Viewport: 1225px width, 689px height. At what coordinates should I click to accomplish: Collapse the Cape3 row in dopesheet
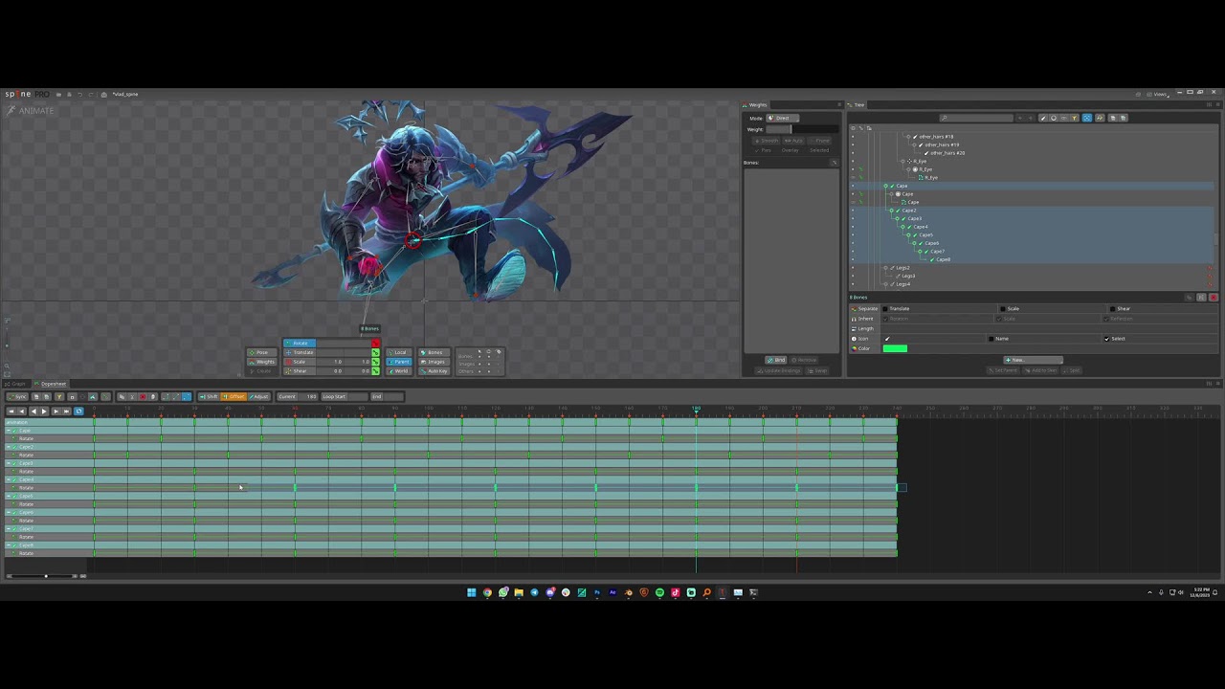pyautogui.click(x=9, y=463)
